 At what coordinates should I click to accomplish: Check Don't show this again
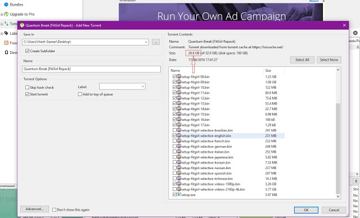pos(55,210)
